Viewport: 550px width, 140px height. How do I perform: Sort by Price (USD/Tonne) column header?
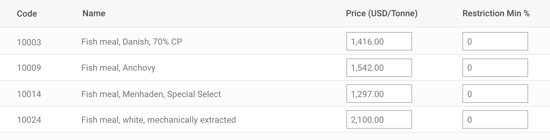[381, 14]
